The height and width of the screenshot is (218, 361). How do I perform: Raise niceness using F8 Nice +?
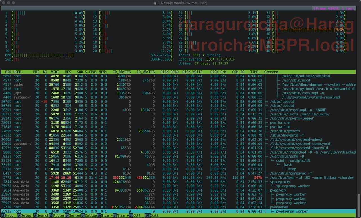click(x=121, y=216)
